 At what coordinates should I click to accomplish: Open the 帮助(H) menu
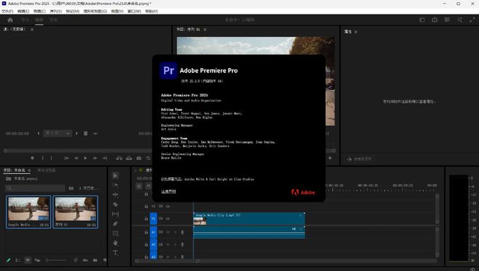[151, 12]
